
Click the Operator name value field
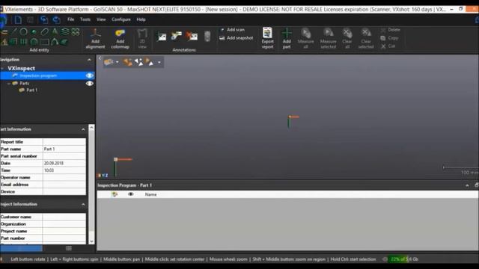pos(64,178)
